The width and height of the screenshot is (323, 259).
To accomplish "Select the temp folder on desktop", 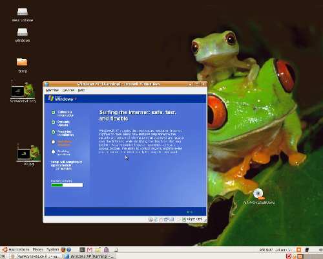I will pyautogui.click(x=22, y=65).
